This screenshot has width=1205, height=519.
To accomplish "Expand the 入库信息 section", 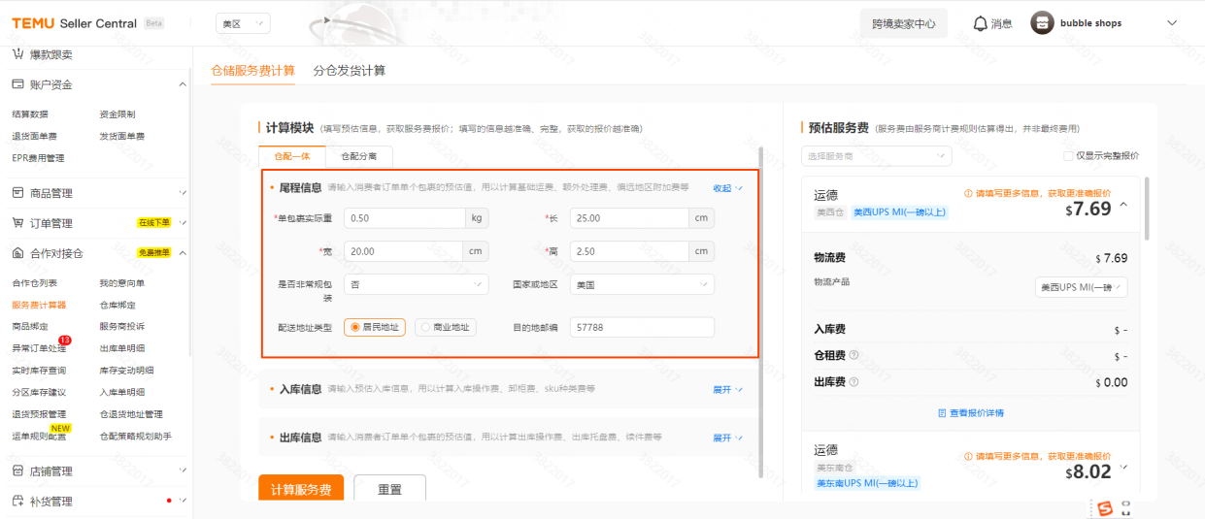I will point(727,389).
